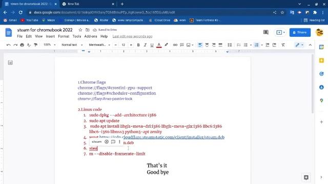This screenshot has width=328, height=184.
Task: Set justified text alignment
Action: [x=220, y=45]
